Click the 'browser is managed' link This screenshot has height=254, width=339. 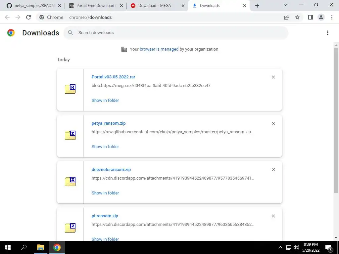pos(159,49)
